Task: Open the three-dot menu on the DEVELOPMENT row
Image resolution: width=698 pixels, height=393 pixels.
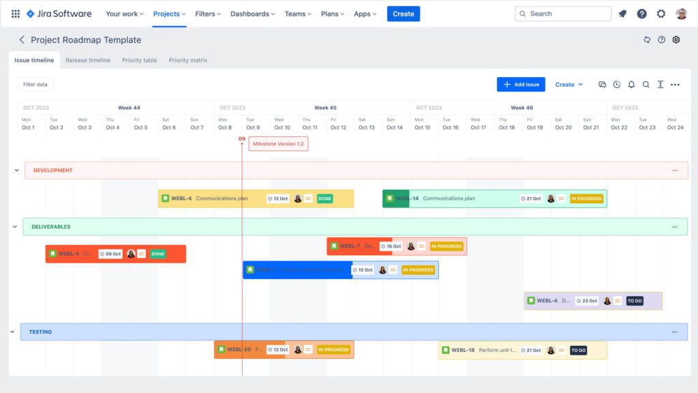Action: pyautogui.click(x=675, y=170)
